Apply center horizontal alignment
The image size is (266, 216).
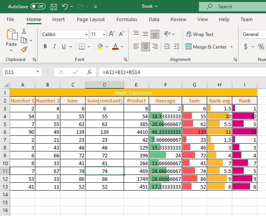coord(146,47)
